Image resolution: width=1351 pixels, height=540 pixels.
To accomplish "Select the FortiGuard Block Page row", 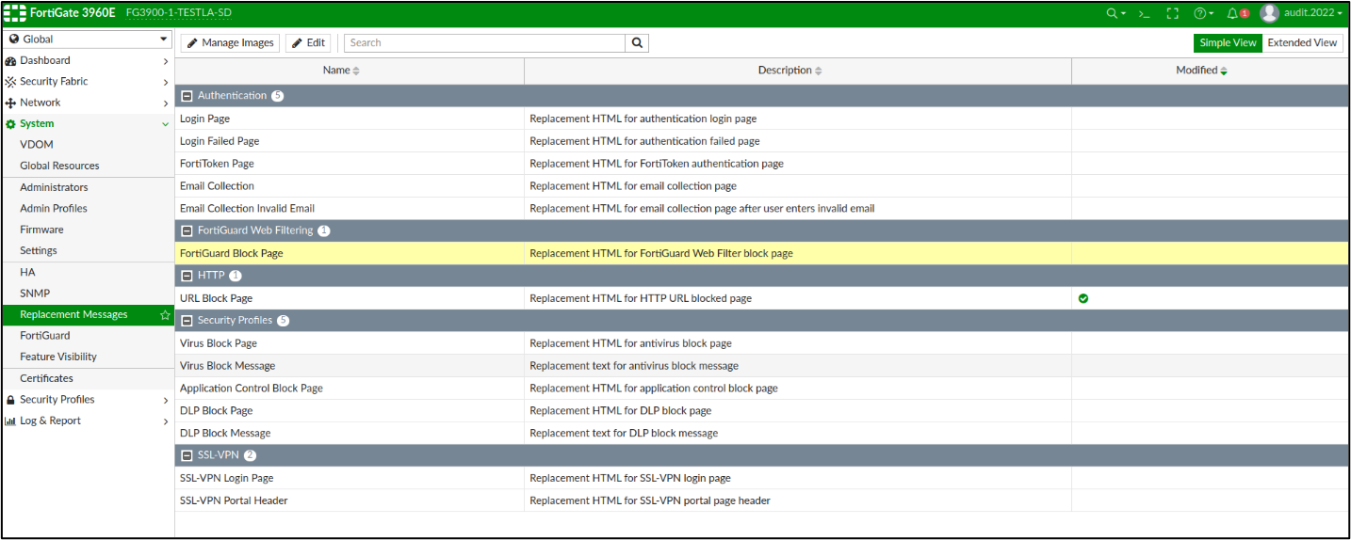I will 762,253.
